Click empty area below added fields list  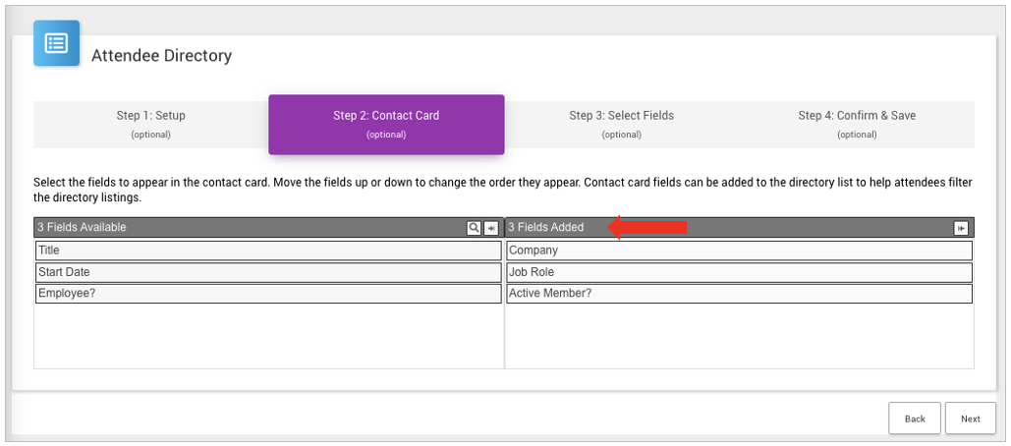point(740,337)
